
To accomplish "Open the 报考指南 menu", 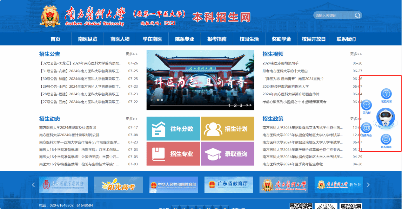I will [x=217, y=39].
